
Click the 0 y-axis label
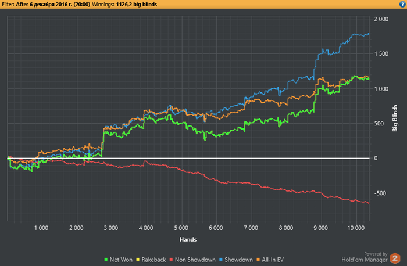376,158
